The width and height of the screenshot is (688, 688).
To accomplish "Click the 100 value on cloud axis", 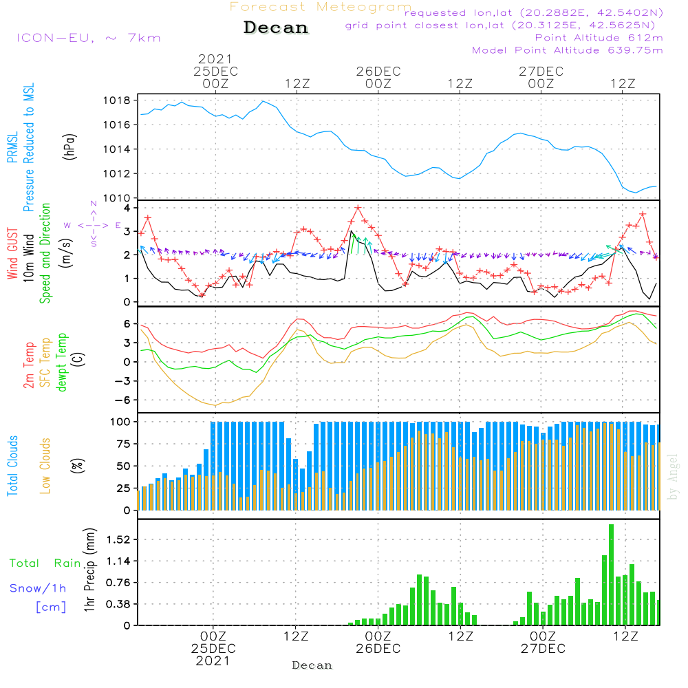I will click(120, 422).
